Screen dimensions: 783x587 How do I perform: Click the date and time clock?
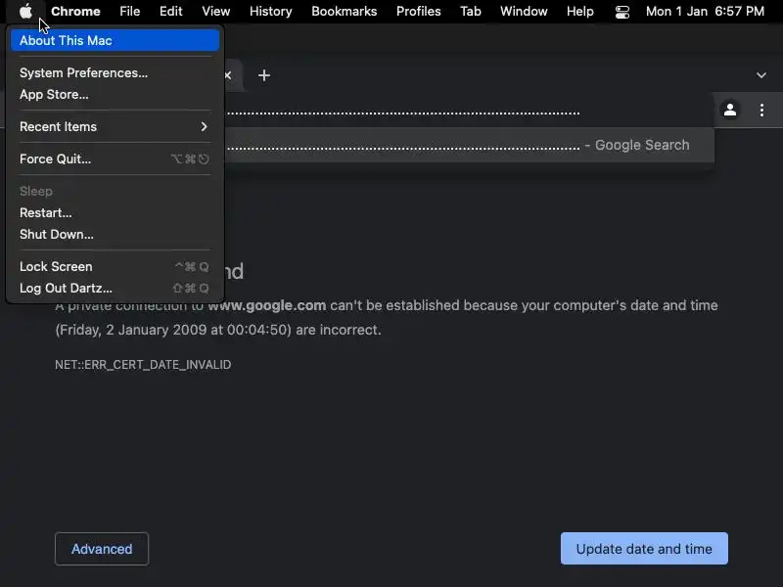tap(705, 11)
